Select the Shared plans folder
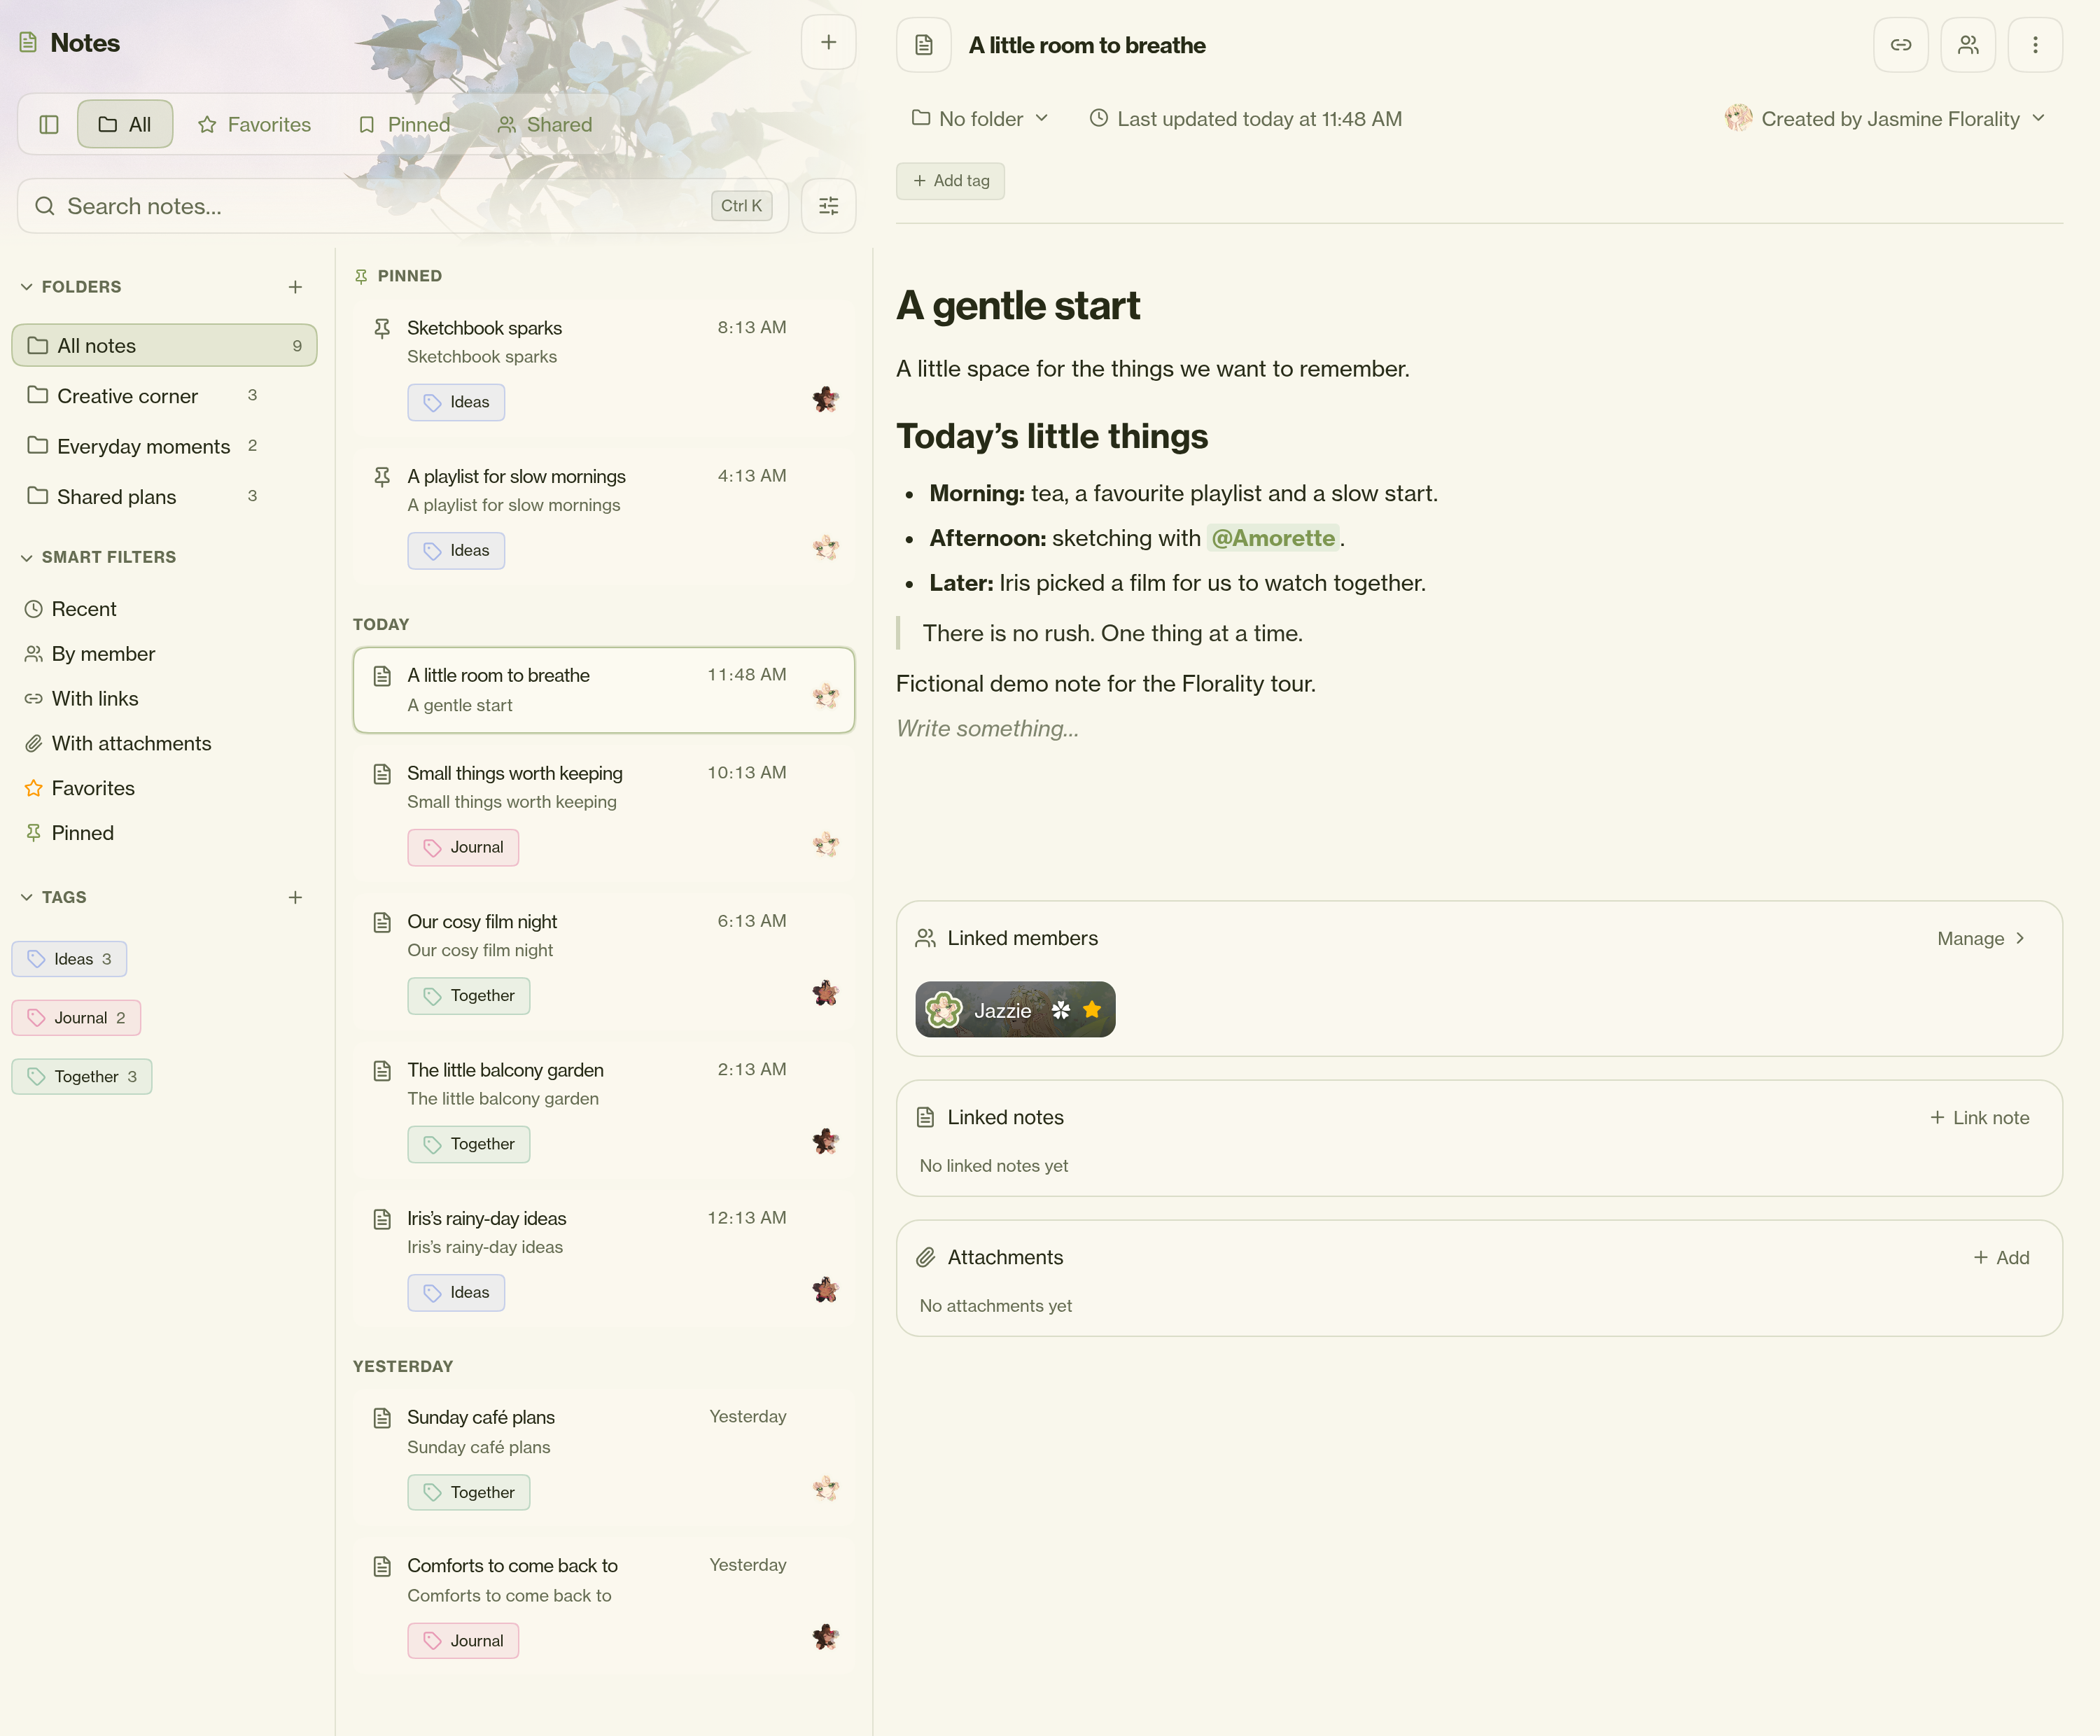Screen dimensions: 2100x1736 (164, 497)
